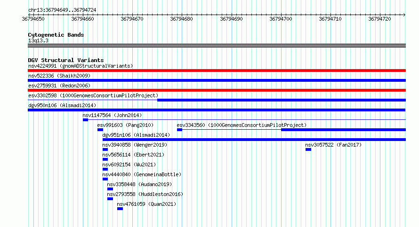This screenshot has height=227, width=419.
Task: Click ruler position 36794670
Action: click(x=132, y=19)
